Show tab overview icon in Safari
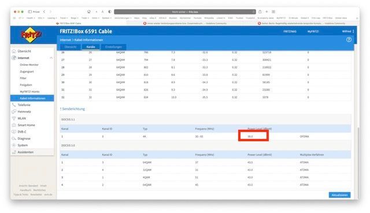The height and width of the screenshot is (213, 370). (x=273, y=12)
